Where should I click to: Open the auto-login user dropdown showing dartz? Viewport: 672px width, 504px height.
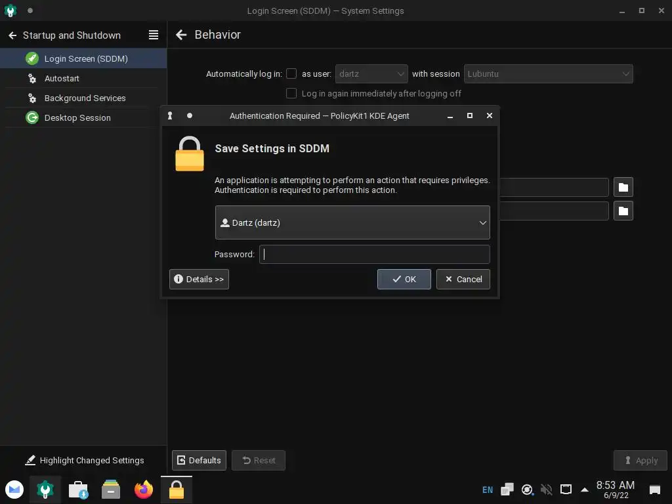371,73
